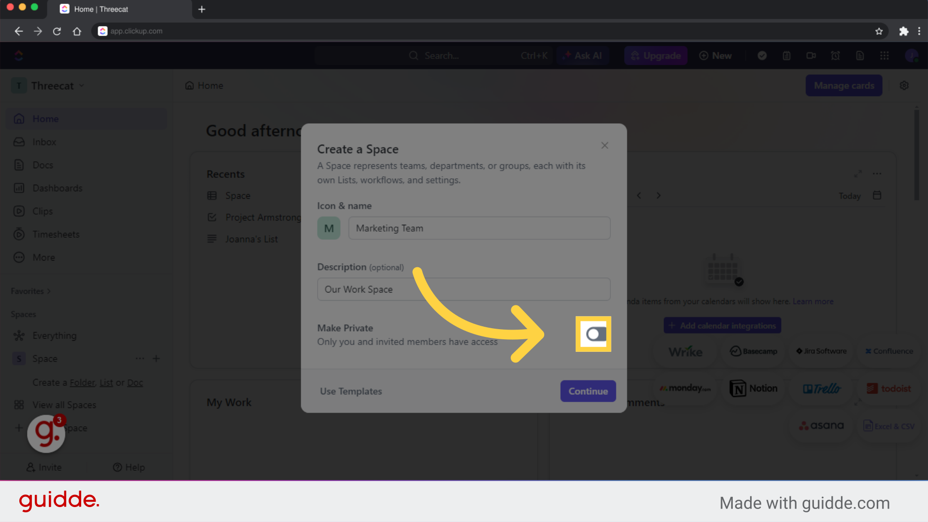Open Dashboards from the sidebar
This screenshot has height=522, width=928.
[57, 188]
